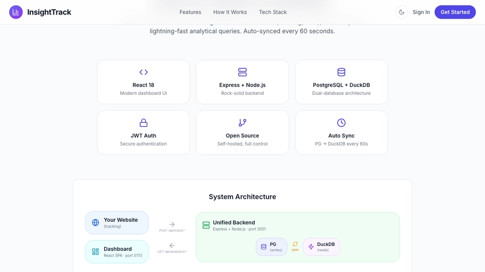Click the green server icon for Unified Backend

click(x=206, y=225)
